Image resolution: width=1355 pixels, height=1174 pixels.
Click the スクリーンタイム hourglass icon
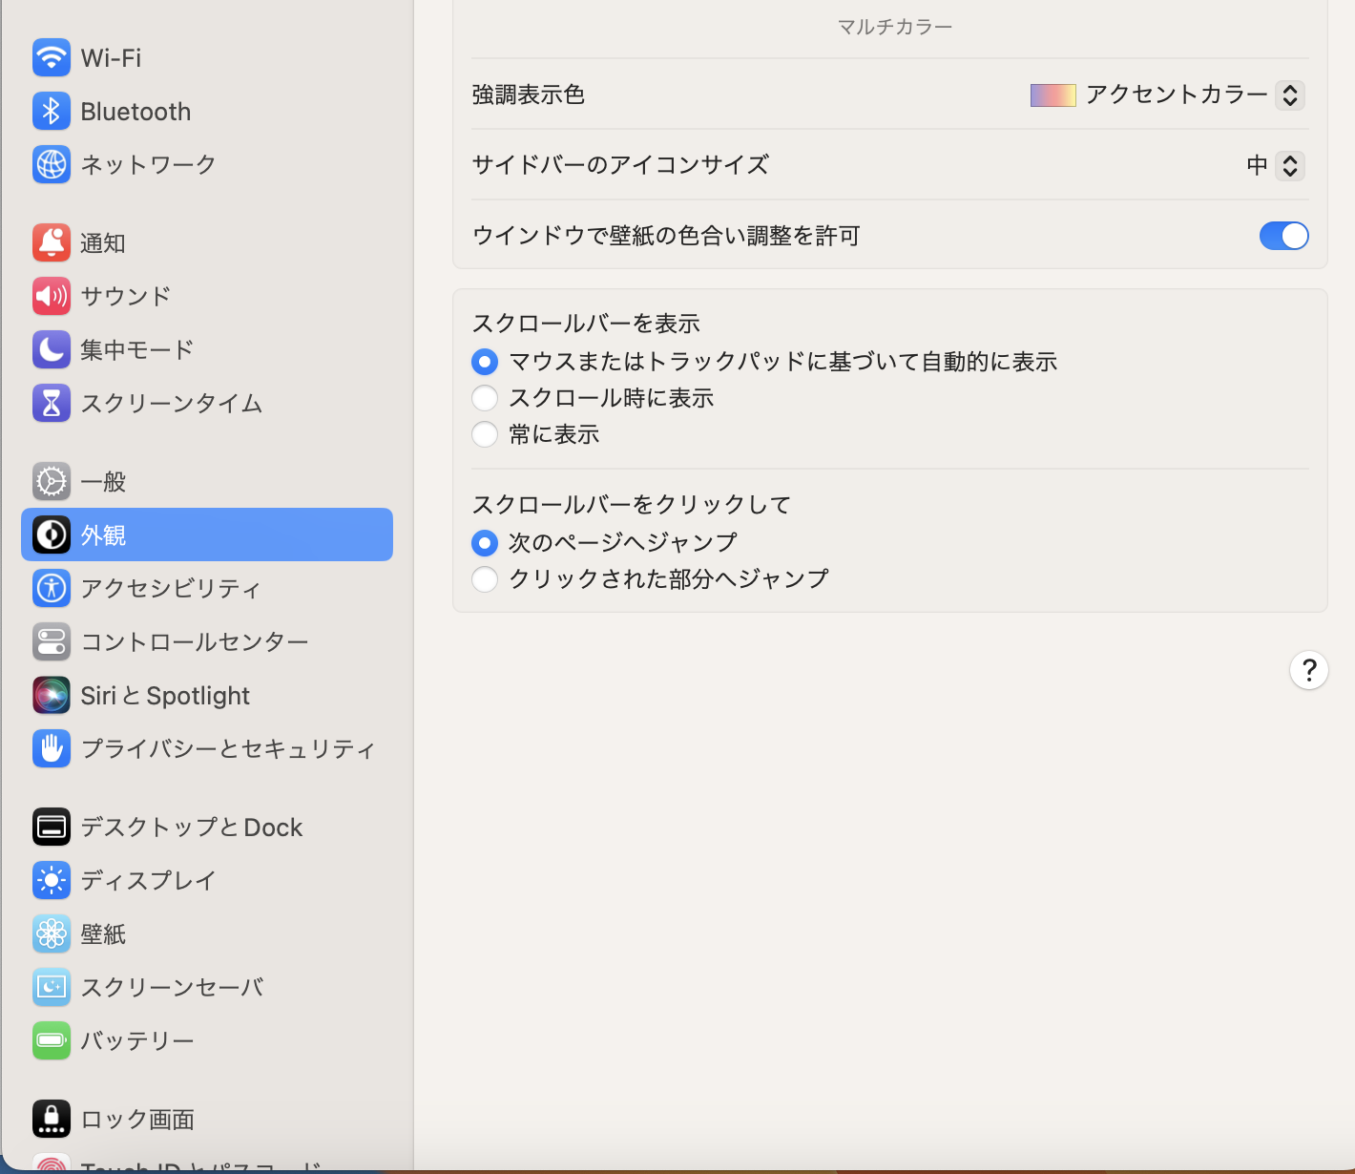point(52,403)
